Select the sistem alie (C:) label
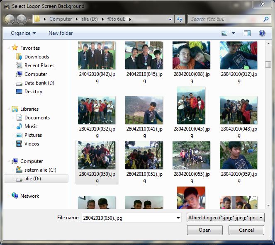The image size is (275, 245). pos(40,170)
